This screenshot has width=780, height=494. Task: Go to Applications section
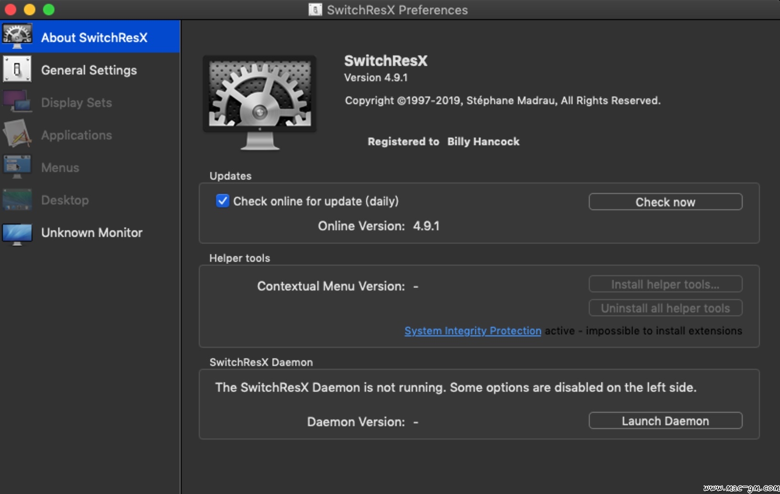coord(90,135)
